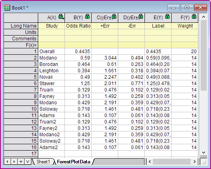Image resolution: width=211 pixels, height=169 pixels.
Task: Select the 'Leighton' study cell
Action: coord(51,71)
